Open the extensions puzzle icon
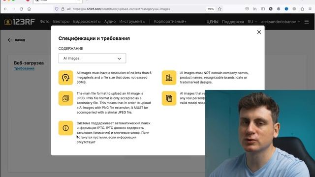The image size is (315, 177). [302, 9]
